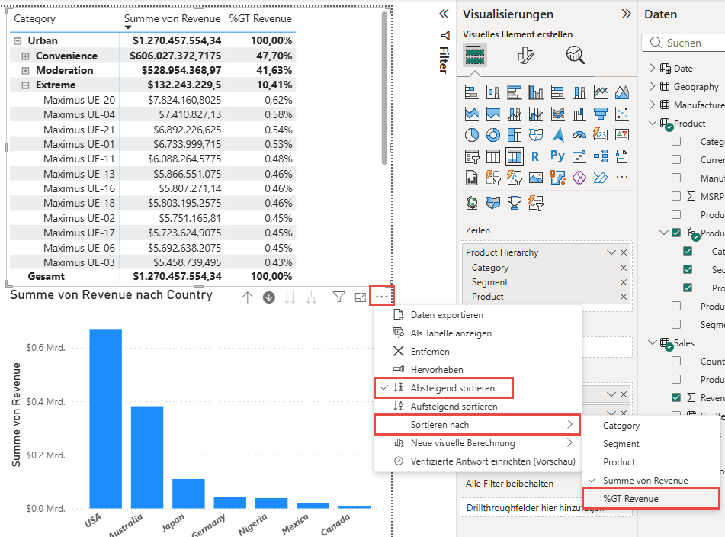This screenshot has height=537, width=725.
Task: Open the analytics magnifier tab
Action: (575, 55)
